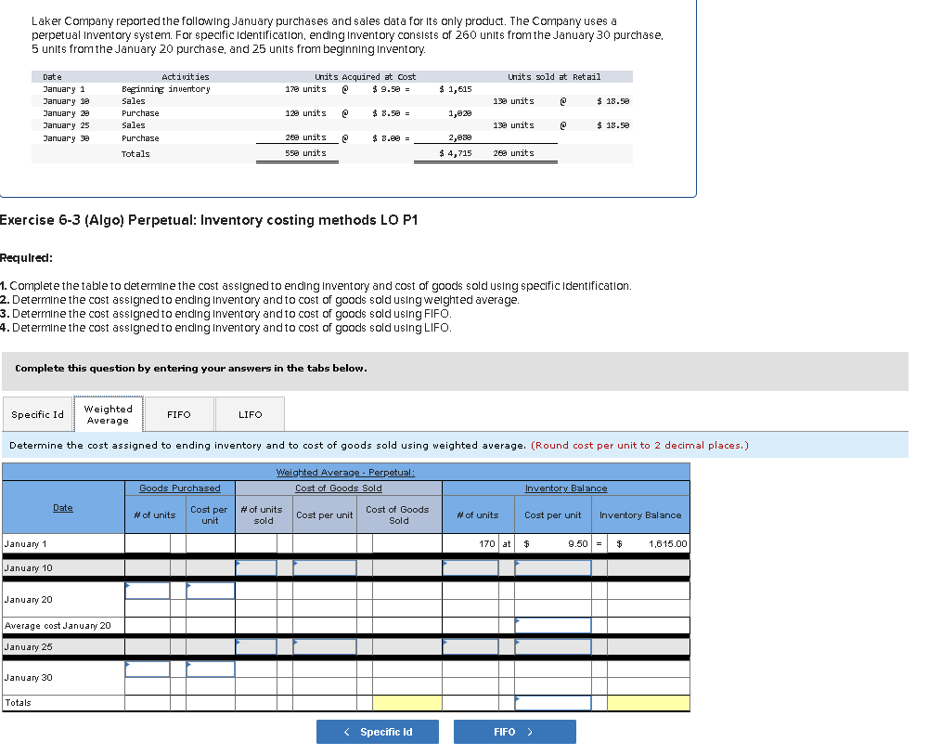
Task: Select yellow Totals inventory balance cell
Action: point(648,703)
